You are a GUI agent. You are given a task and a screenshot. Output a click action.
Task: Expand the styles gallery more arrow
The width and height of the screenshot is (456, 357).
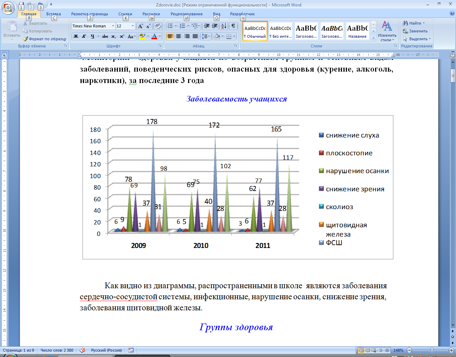(373, 38)
